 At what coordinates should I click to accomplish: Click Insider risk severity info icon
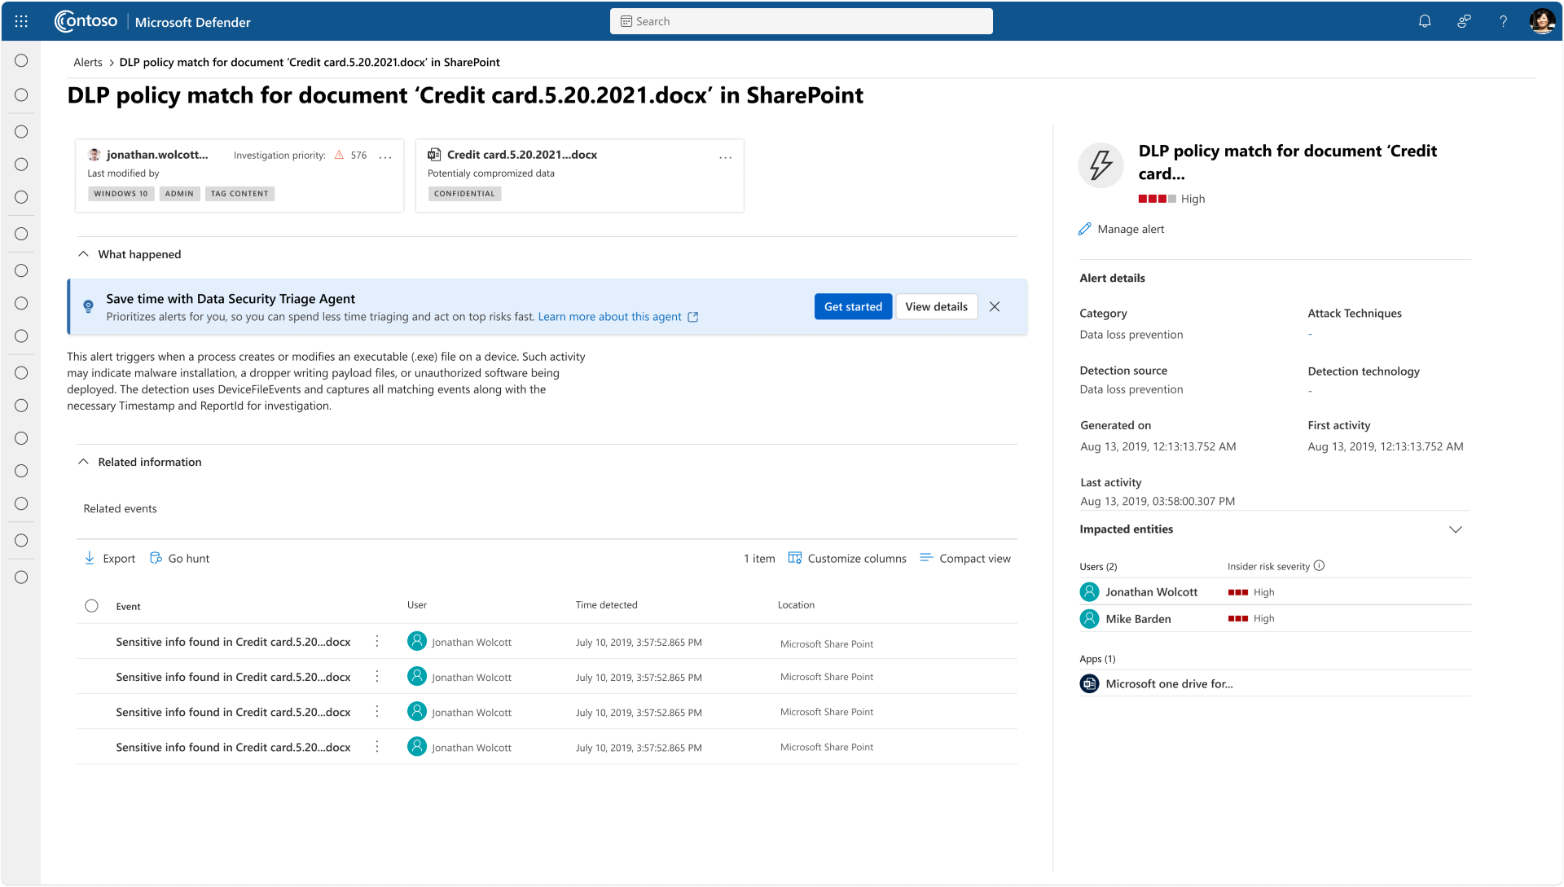tap(1319, 566)
